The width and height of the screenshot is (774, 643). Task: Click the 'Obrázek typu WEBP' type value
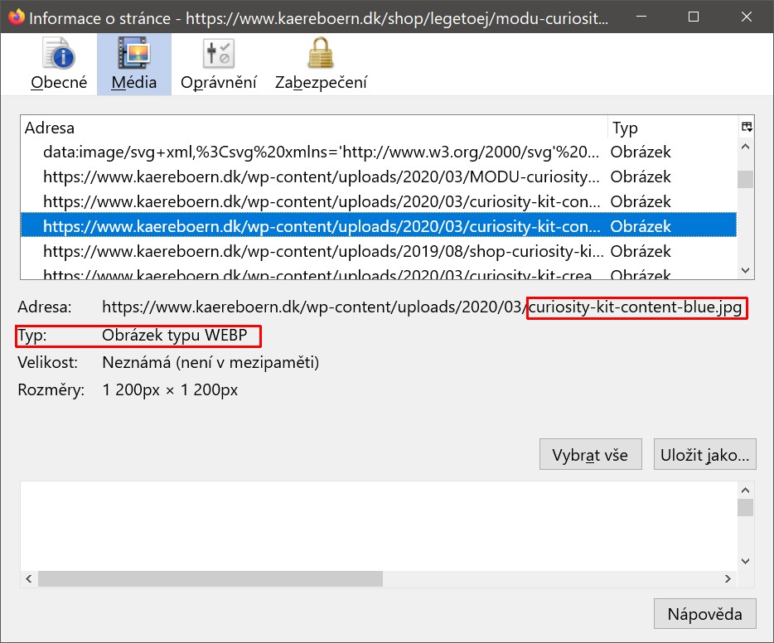pyautogui.click(x=174, y=335)
